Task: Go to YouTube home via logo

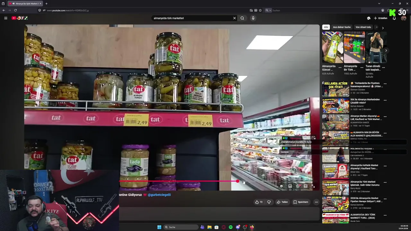Action: tap(20, 18)
